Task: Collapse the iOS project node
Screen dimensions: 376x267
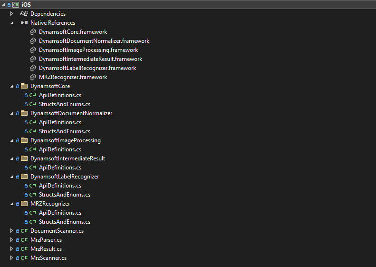Action: click(3, 4)
